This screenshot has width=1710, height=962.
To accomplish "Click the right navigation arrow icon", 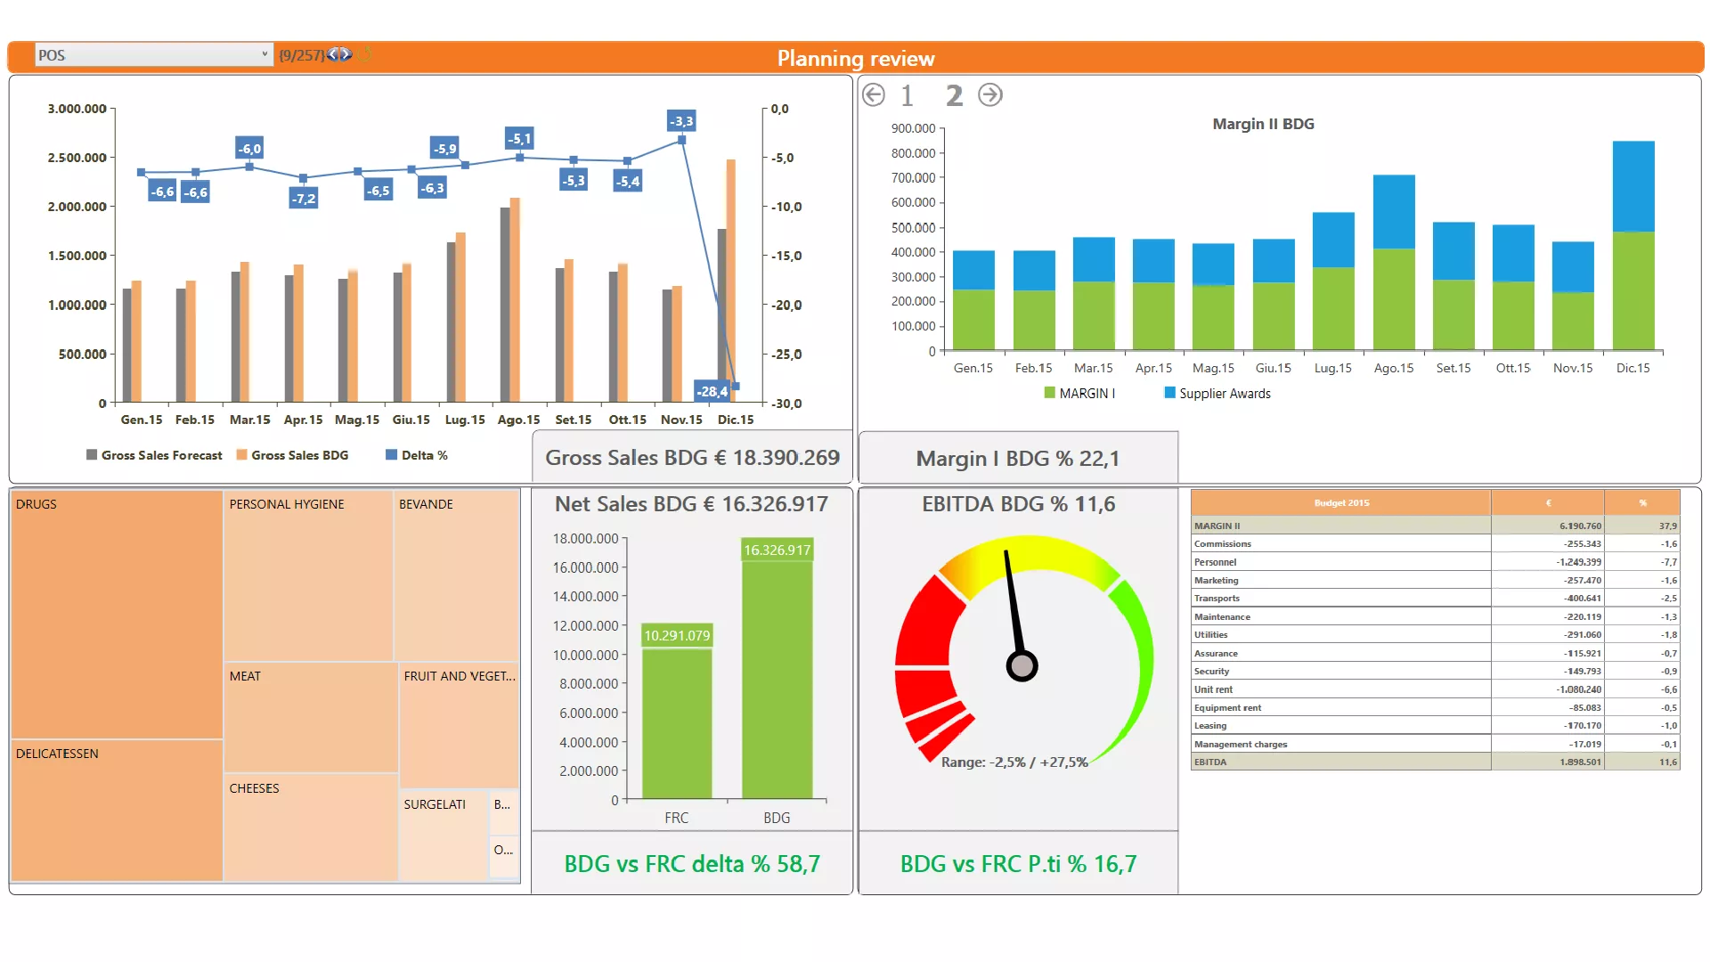I will pyautogui.click(x=990, y=95).
